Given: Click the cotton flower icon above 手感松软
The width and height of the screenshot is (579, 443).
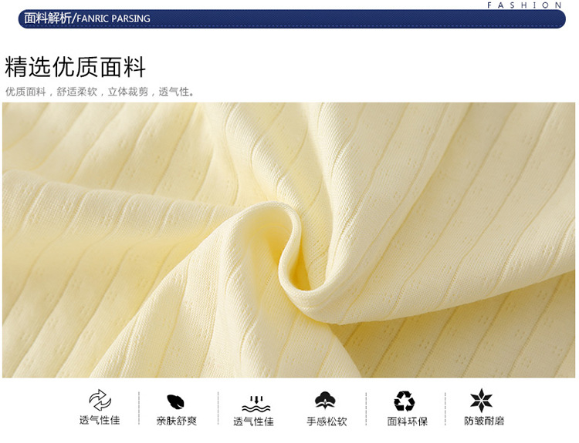Looking at the screenshot, I should tap(325, 401).
